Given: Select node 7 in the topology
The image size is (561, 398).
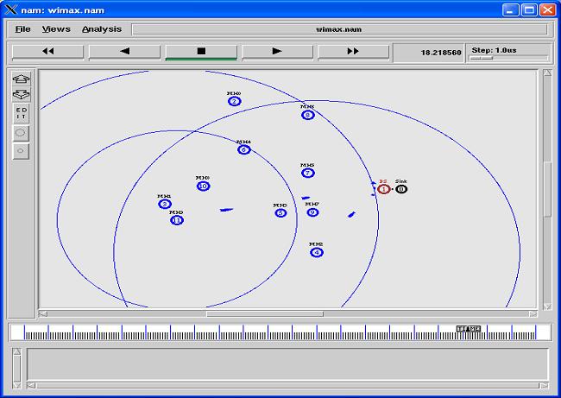Looking at the screenshot, I should coord(308,174).
